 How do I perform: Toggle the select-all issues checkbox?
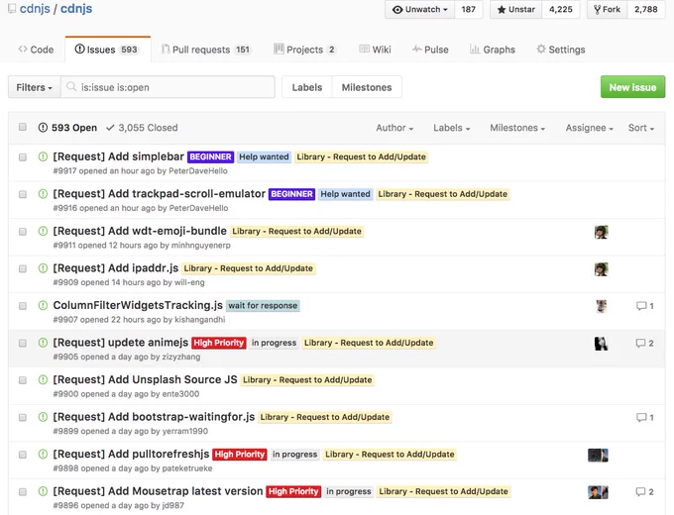tap(23, 127)
